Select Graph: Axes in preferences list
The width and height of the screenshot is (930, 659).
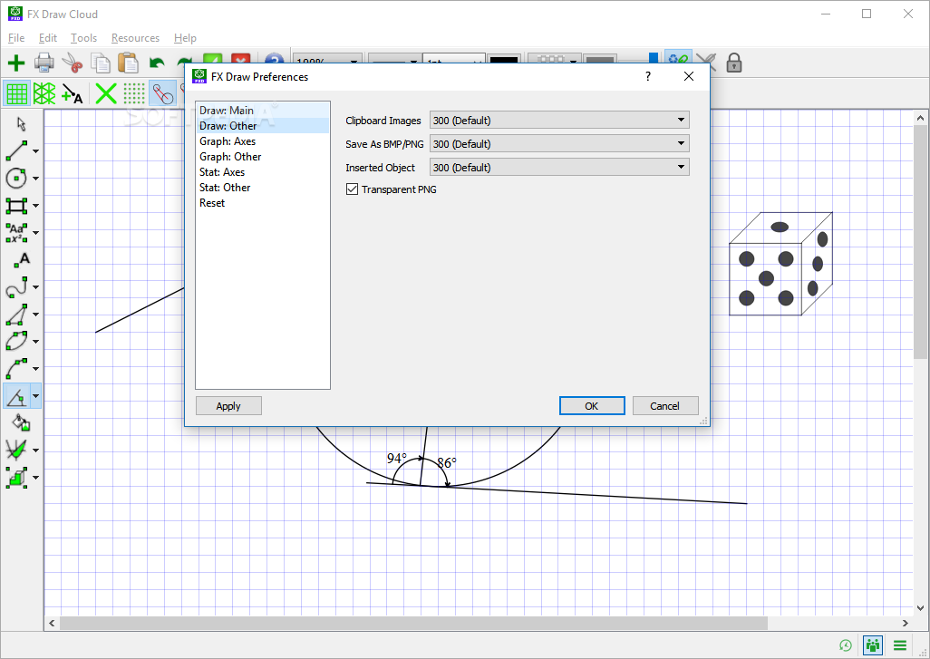point(263,141)
